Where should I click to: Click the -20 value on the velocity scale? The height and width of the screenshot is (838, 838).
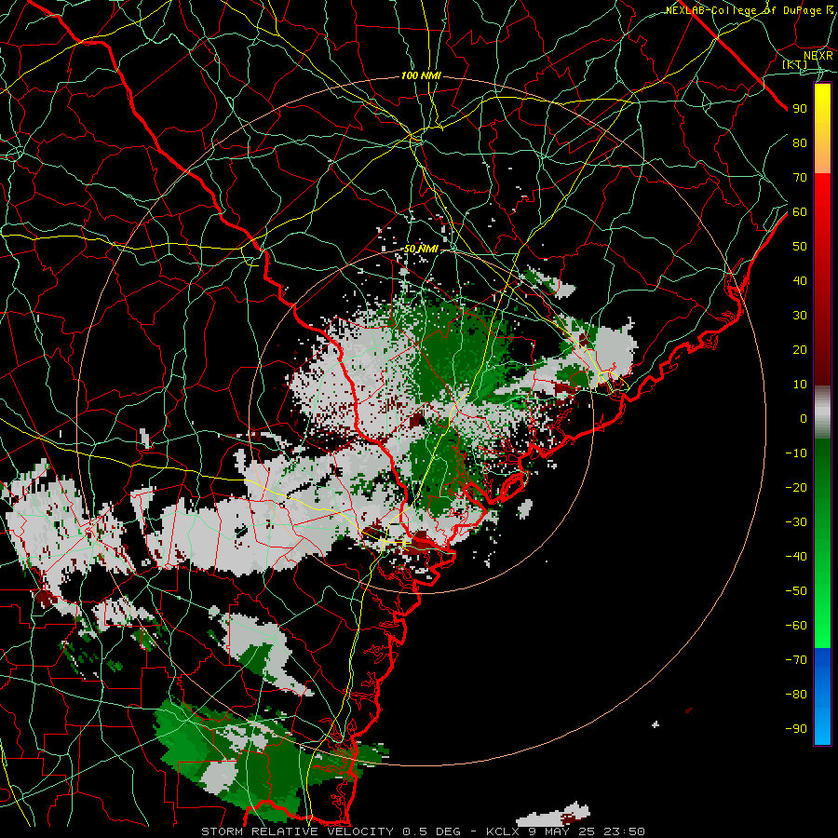pyautogui.click(x=796, y=487)
